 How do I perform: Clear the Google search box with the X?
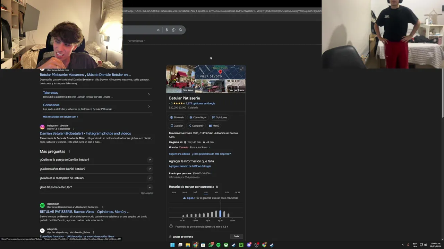point(158,30)
